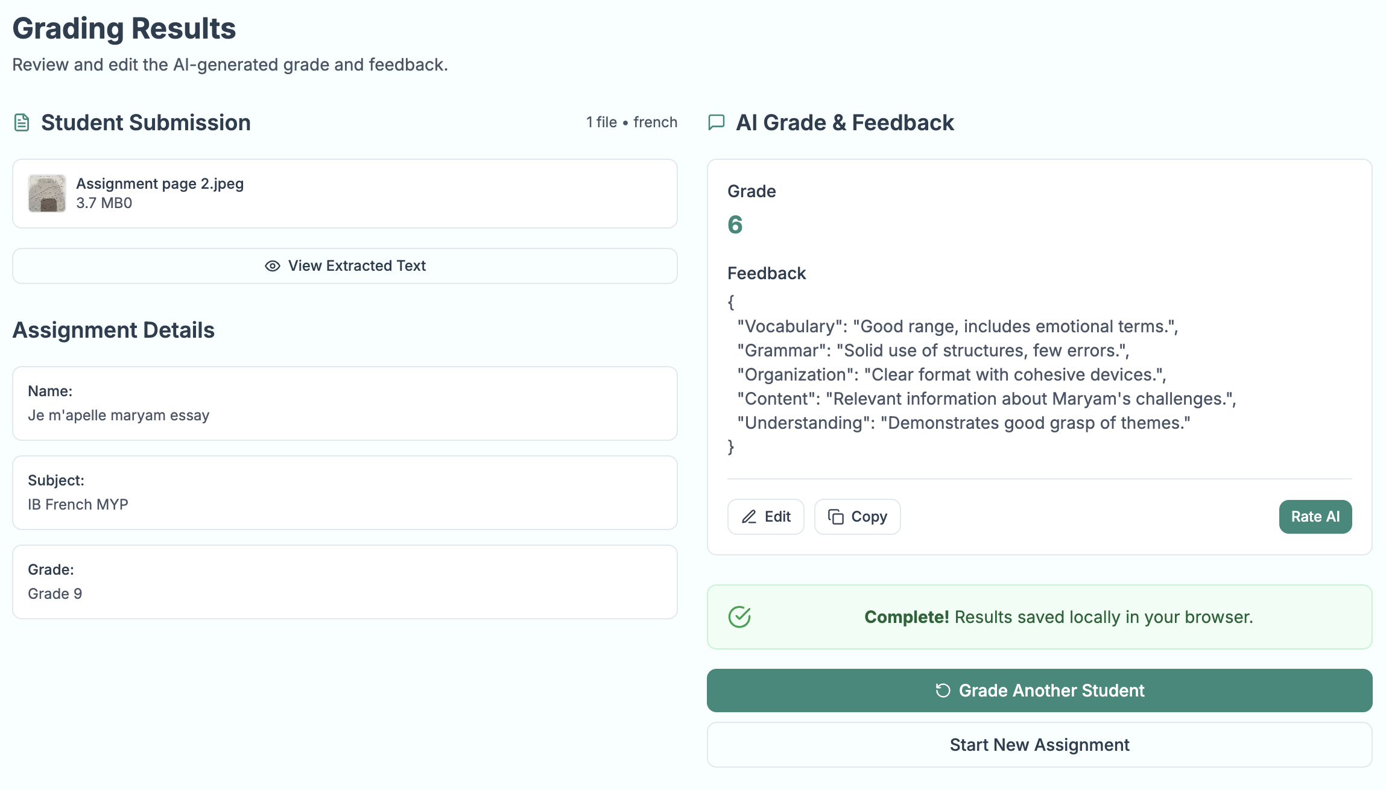Click the speech bubble icon beside AI Grade & Feedback
The image size is (1386, 790).
(716, 122)
